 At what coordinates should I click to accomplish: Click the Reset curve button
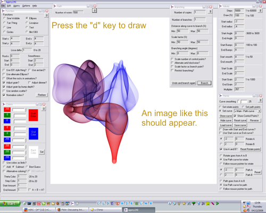[x=240, y=120]
